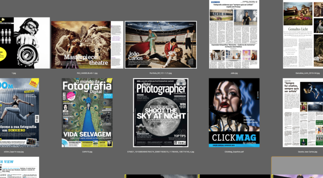Click the long 575621_10150854845764274 file name

tap(161, 152)
